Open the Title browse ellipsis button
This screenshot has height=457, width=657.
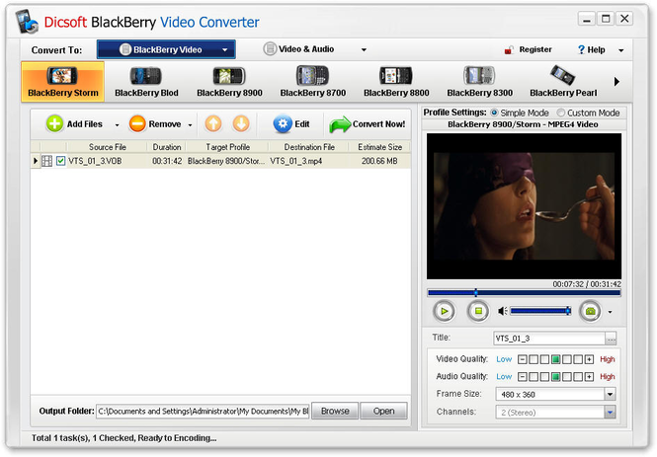click(x=611, y=339)
